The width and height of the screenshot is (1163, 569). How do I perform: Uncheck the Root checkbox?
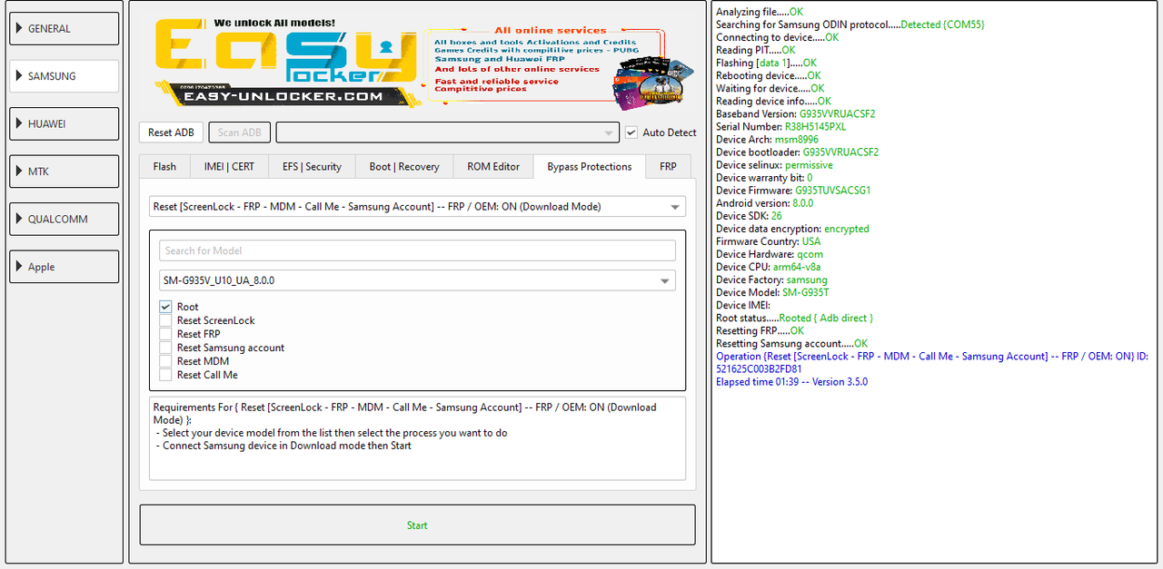click(x=165, y=307)
